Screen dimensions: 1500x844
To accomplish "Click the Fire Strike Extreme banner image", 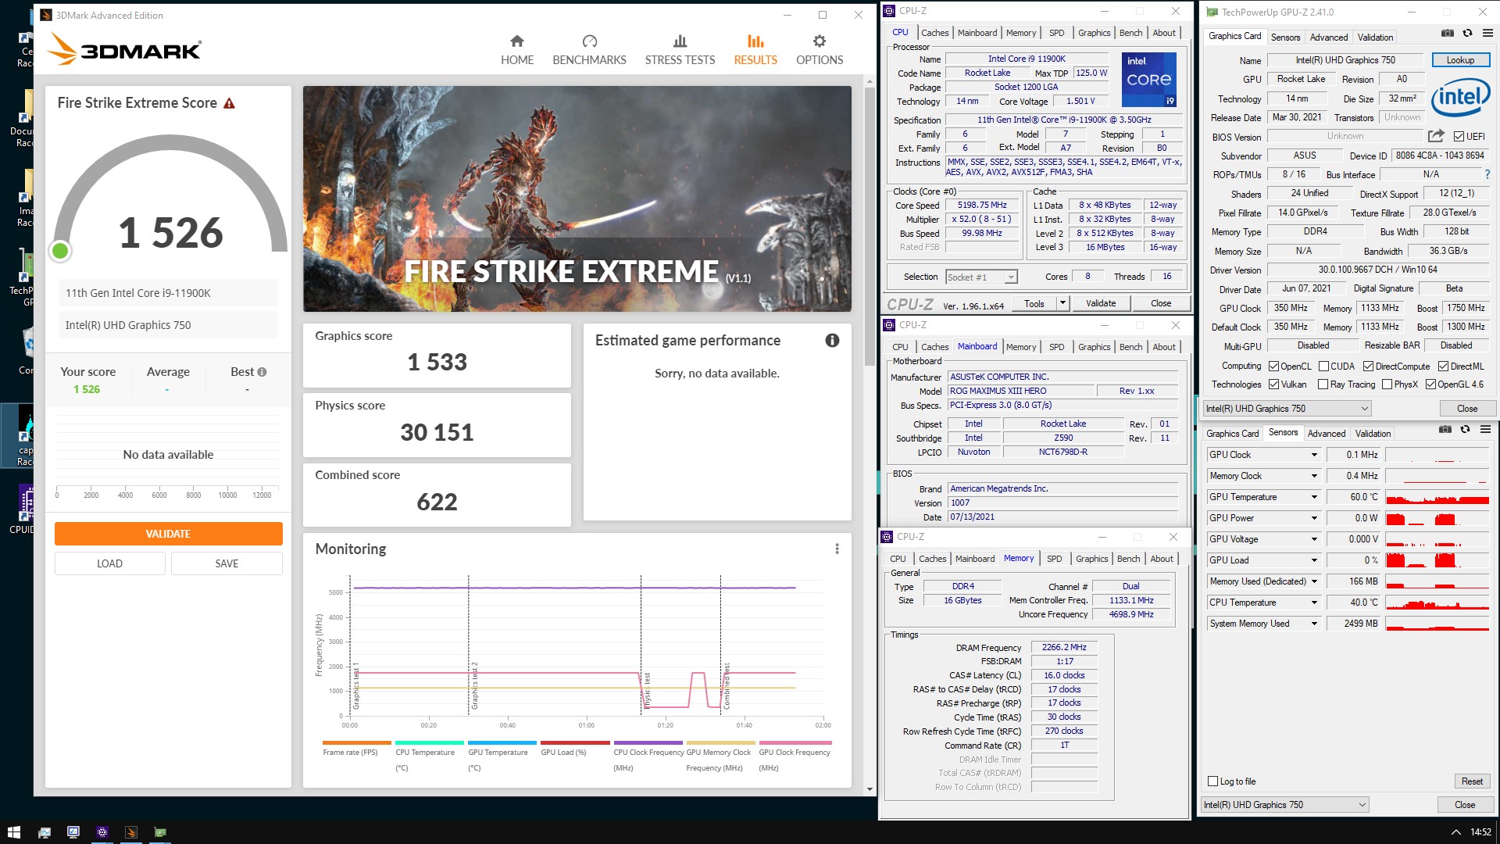I will tap(577, 198).
